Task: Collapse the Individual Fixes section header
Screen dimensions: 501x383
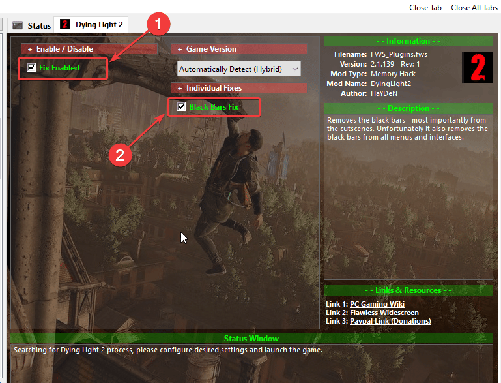Action: (238, 88)
